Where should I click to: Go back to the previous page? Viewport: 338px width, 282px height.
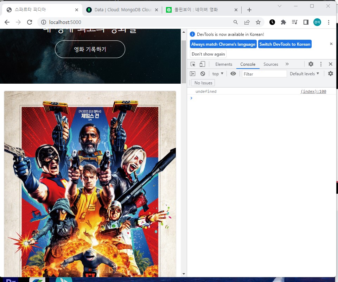coord(7,22)
